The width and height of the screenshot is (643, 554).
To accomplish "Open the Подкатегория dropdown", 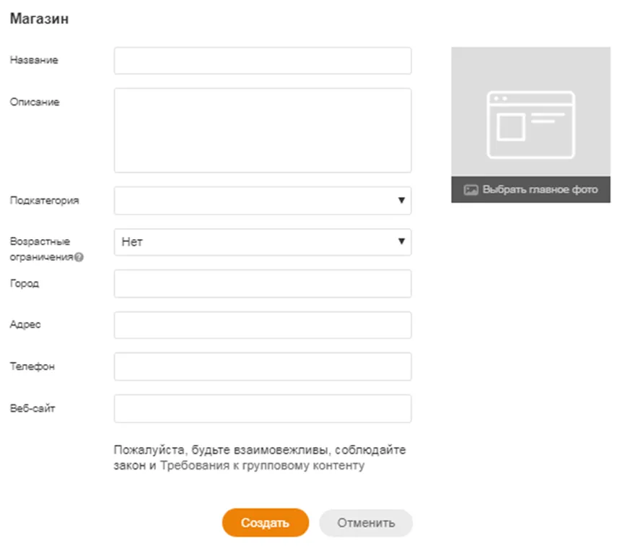I will pyautogui.click(x=263, y=201).
